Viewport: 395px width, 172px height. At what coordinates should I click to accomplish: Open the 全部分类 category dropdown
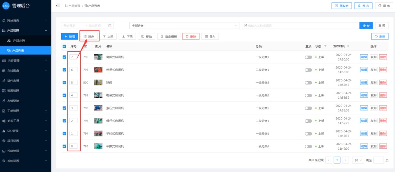[x=184, y=26]
